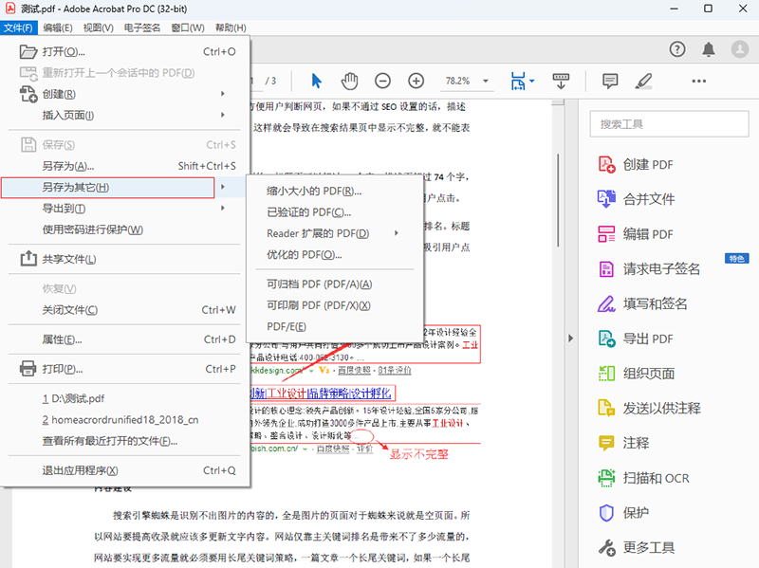759x568 pixels.
Task: Open 扫描和 OCR tool
Action: pyautogui.click(x=644, y=478)
